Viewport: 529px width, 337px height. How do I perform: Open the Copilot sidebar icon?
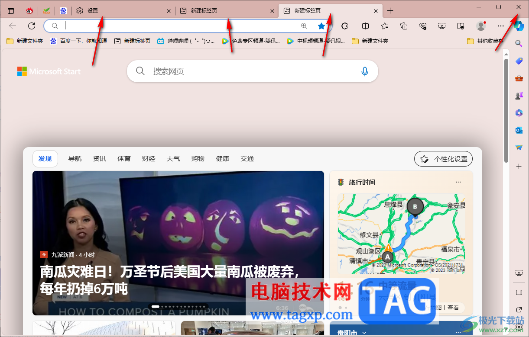click(x=519, y=26)
